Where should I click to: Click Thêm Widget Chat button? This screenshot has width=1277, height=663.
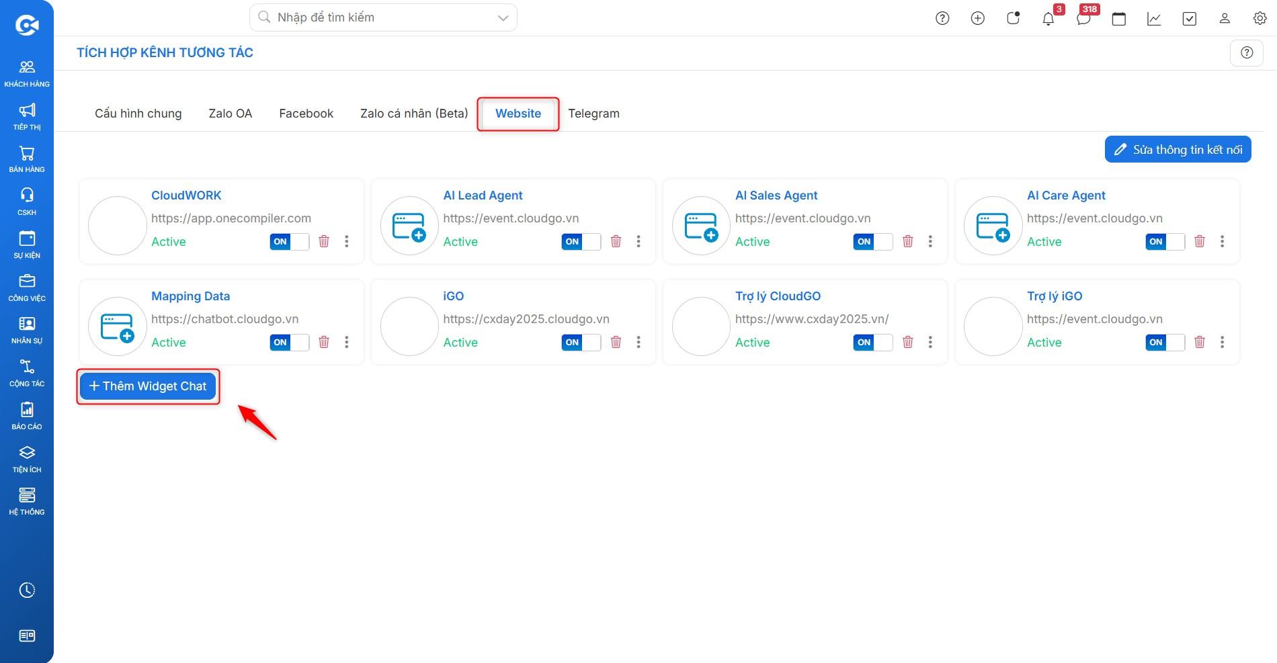tap(148, 386)
